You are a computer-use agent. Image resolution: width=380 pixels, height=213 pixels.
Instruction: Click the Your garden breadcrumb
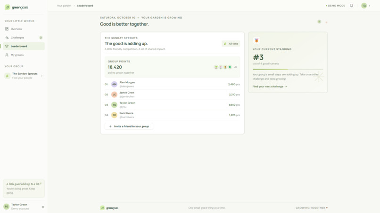(x=64, y=6)
